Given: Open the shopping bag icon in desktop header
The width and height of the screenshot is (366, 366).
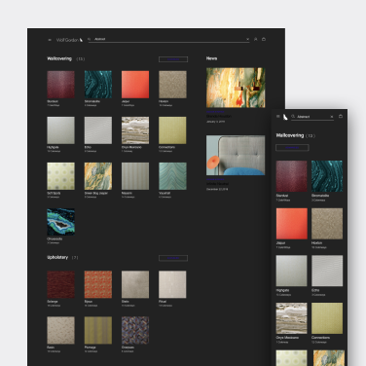Looking at the screenshot, I should pyautogui.click(x=264, y=39).
